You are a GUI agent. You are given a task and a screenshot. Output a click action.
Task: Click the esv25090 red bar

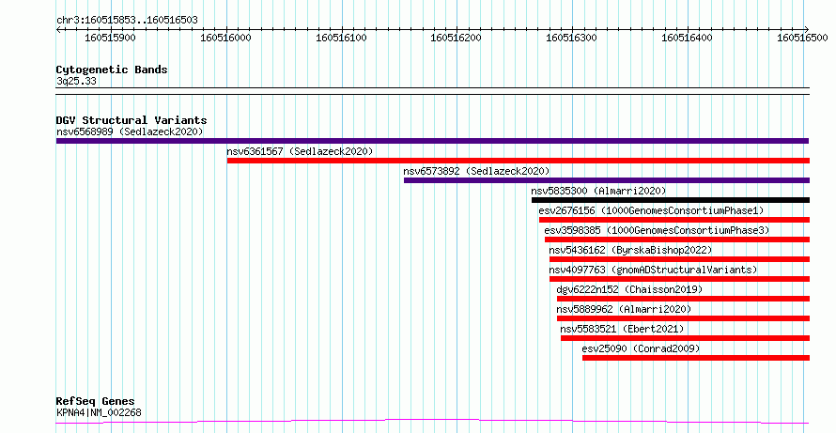click(696, 358)
